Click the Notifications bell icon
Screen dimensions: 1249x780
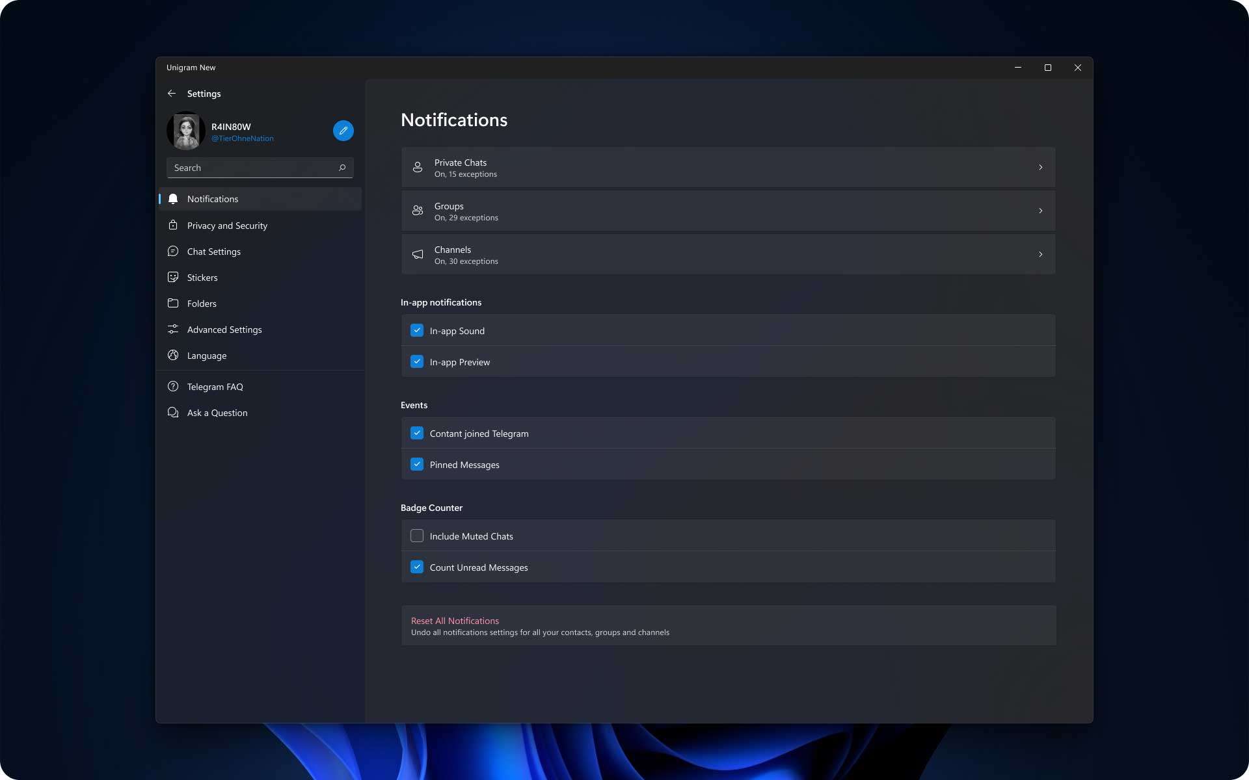tap(173, 199)
